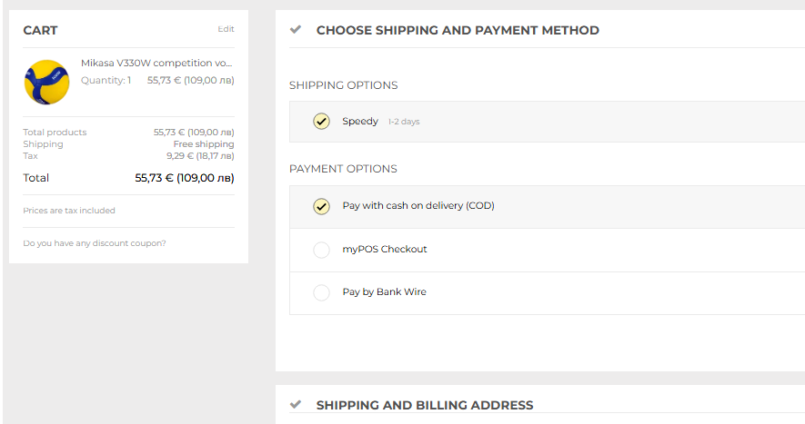Click the checkmark icon beside Shipping and Billing Address
The image size is (805, 424).
296,405
